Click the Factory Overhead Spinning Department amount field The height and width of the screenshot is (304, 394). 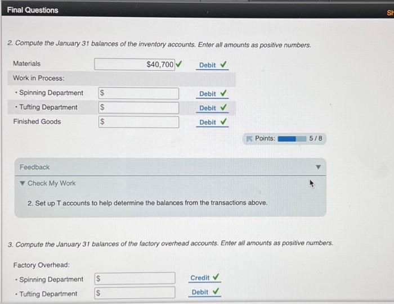(135, 278)
